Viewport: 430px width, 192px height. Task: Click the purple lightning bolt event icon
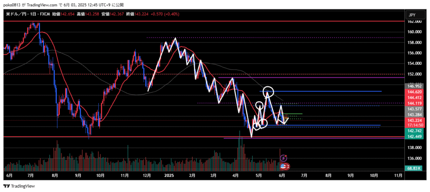tap(283, 158)
